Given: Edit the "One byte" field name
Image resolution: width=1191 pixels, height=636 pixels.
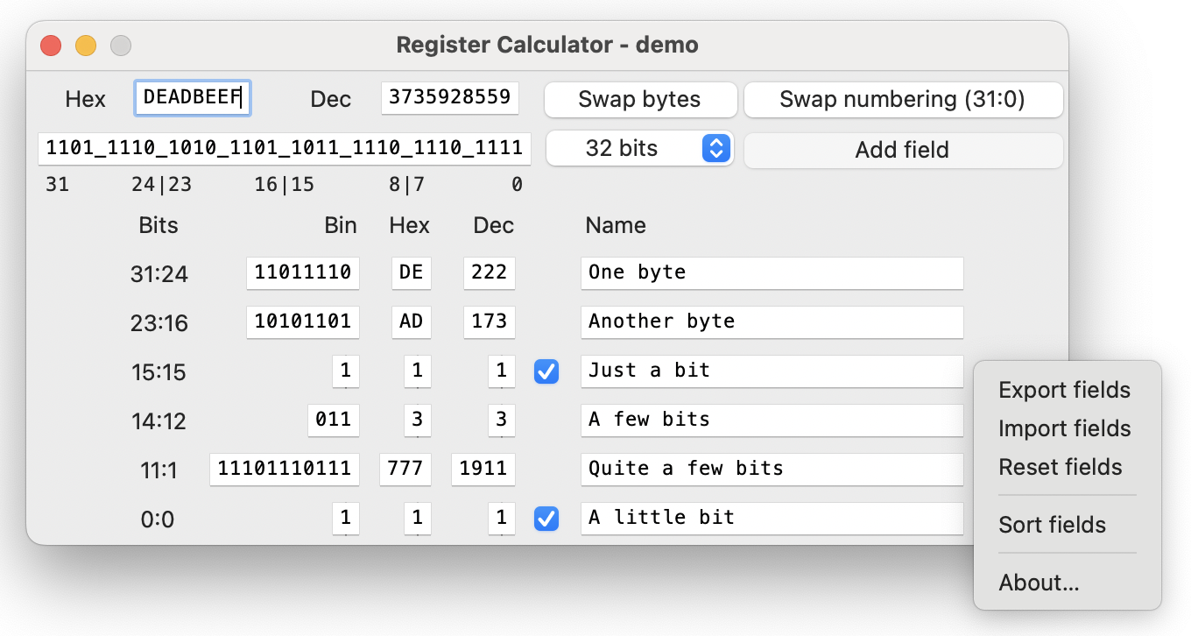Looking at the screenshot, I should (x=772, y=272).
